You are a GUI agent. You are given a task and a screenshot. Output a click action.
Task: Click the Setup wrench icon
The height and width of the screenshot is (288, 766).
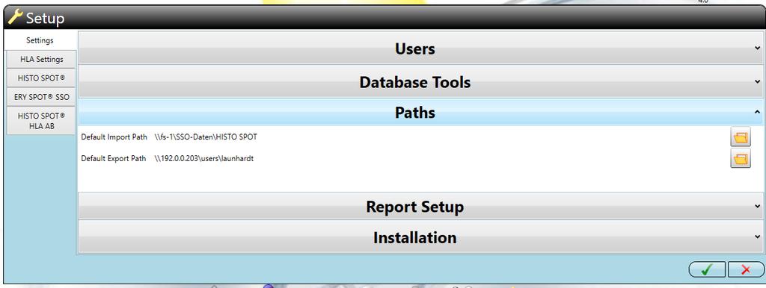(x=15, y=18)
